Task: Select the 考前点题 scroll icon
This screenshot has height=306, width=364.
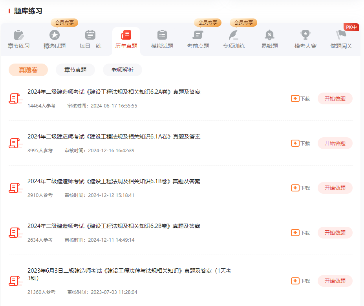Action: click(198, 35)
